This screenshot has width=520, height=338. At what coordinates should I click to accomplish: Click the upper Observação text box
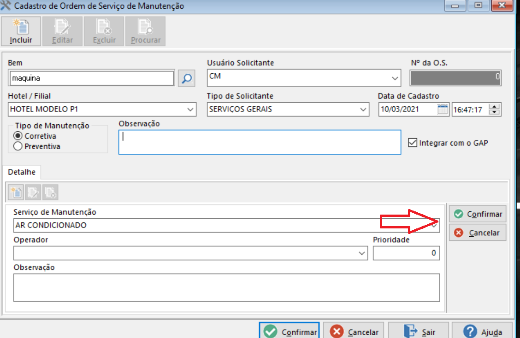pos(260,142)
